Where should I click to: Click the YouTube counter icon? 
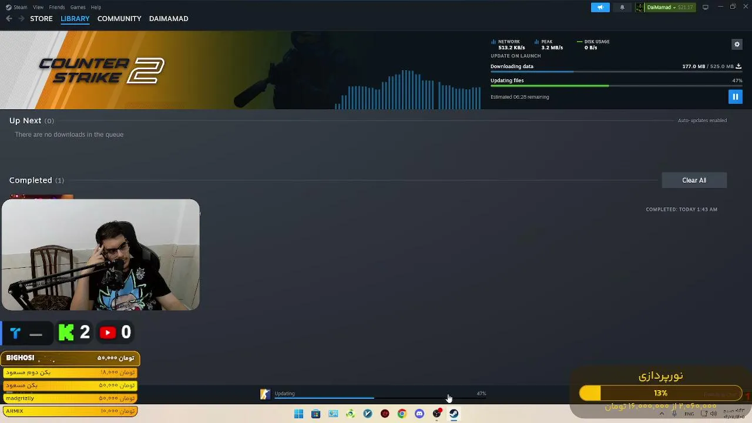click(x=108, y=333)
